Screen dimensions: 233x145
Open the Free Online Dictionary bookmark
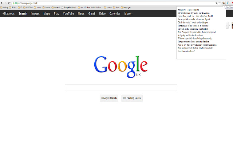tap(93, 7)
